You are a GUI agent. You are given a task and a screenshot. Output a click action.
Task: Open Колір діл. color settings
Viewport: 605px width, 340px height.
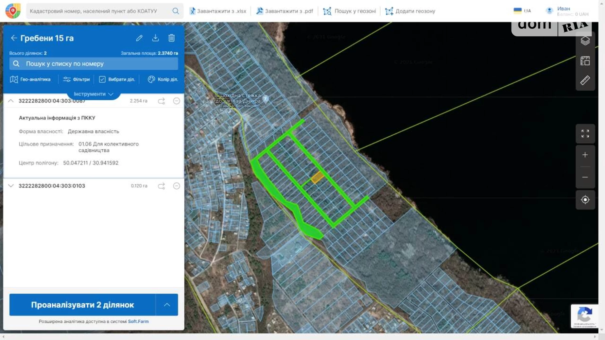pyautogui.click(x=163, y=79)
